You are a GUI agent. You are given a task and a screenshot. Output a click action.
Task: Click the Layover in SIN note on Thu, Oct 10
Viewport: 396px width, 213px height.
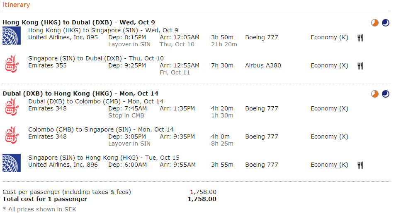click(x=129, y=44)
